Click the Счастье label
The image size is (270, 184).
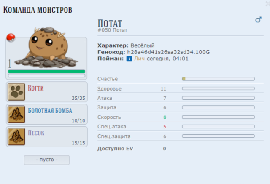[x=108, y=79]
